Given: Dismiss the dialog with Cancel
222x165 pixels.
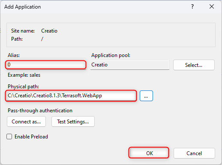Looking at the screenshot, I should [x=194, y=153].
